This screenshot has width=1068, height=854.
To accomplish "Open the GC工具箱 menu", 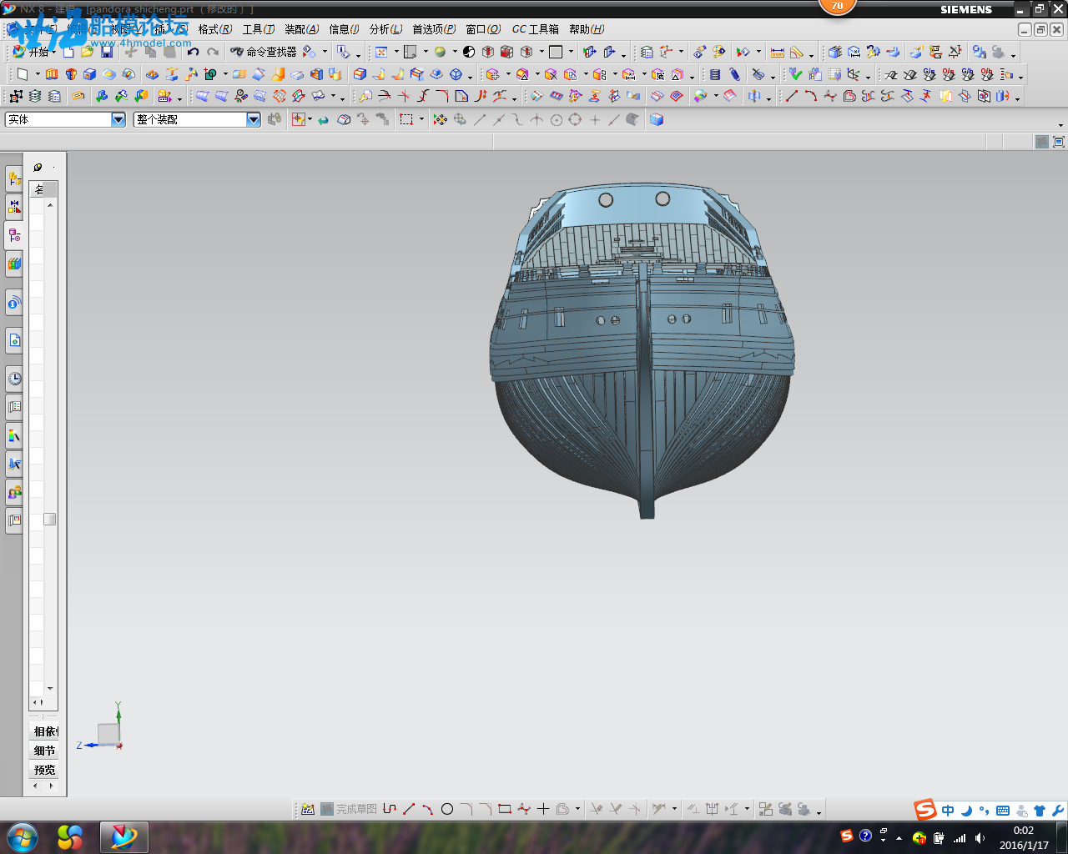I will 536,29.
